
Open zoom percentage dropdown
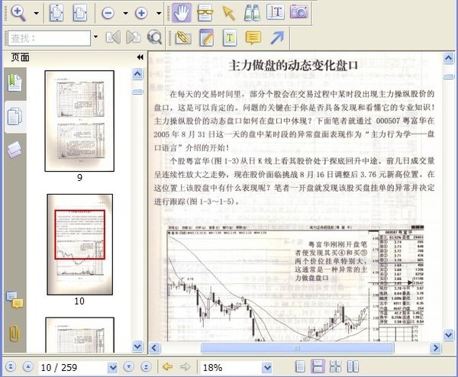(267, 368)
